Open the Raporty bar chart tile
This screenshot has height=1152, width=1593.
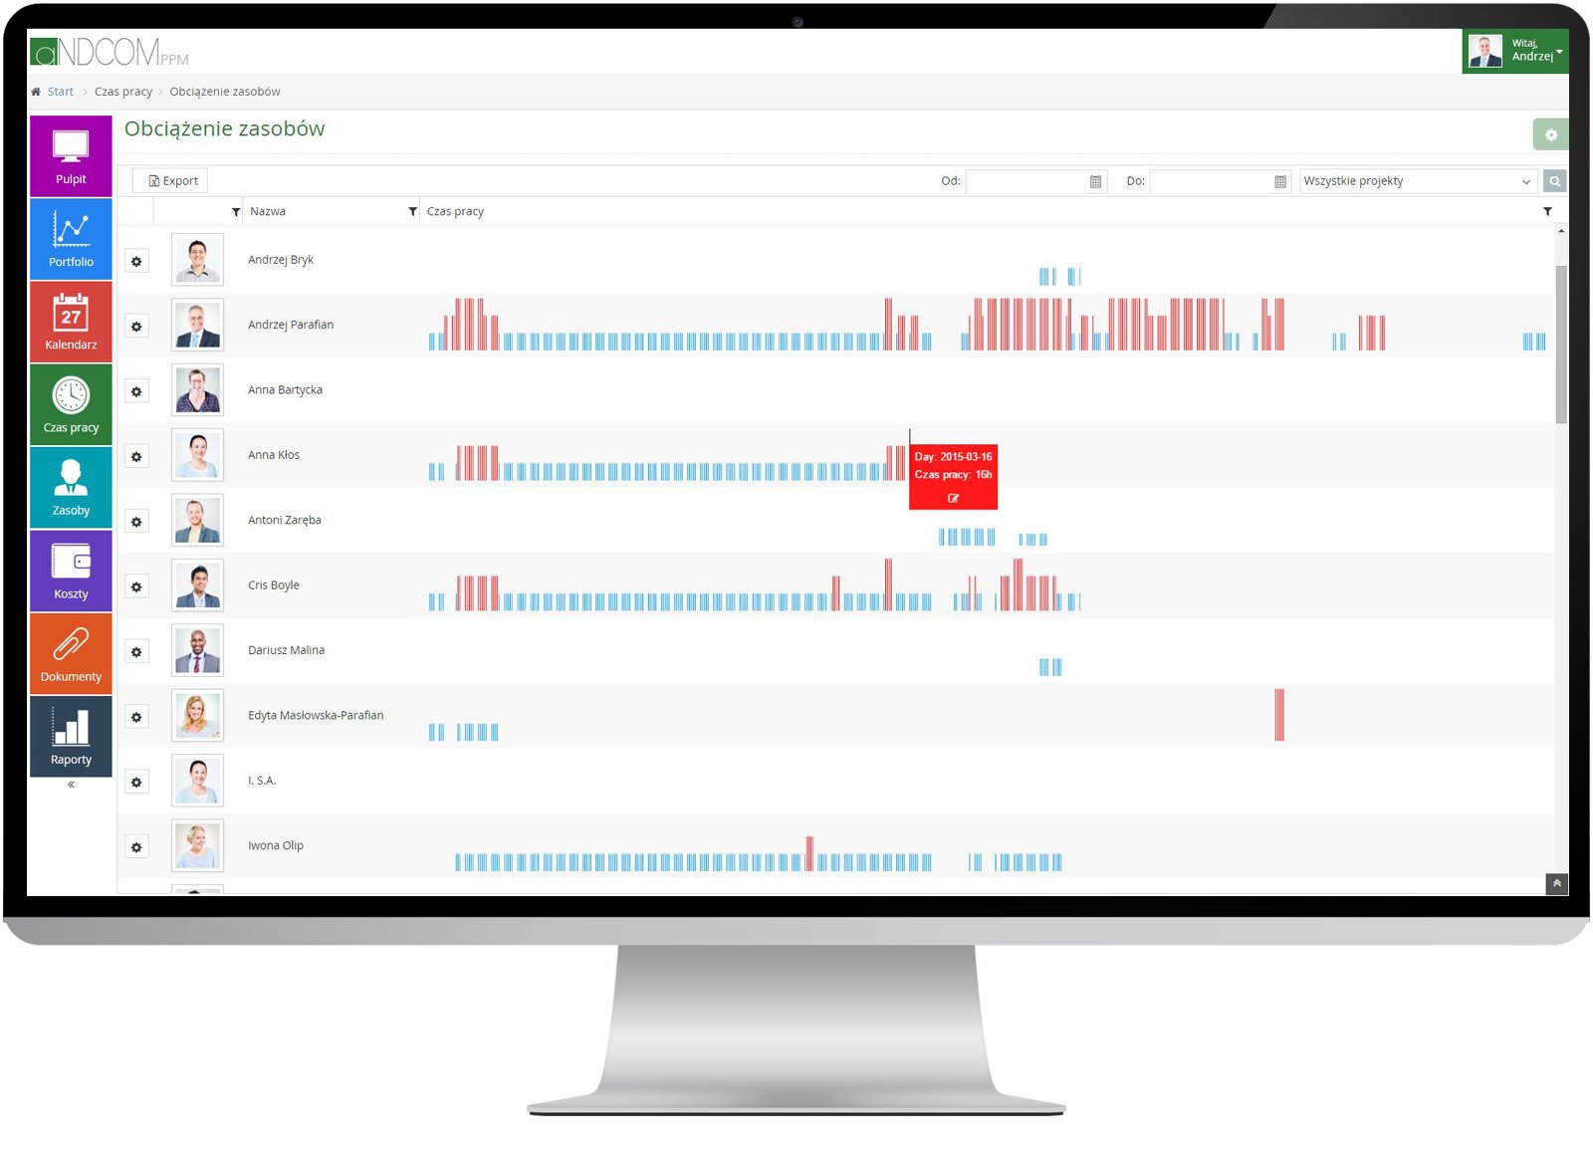coord(71,736)
